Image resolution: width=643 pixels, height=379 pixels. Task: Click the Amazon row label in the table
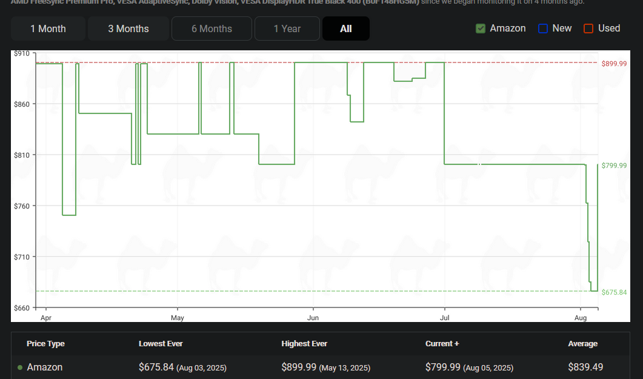(45, 367)
